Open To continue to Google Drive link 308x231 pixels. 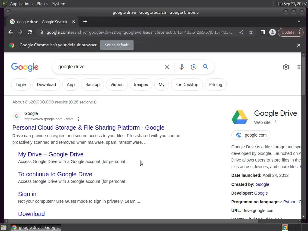point(55,174)
